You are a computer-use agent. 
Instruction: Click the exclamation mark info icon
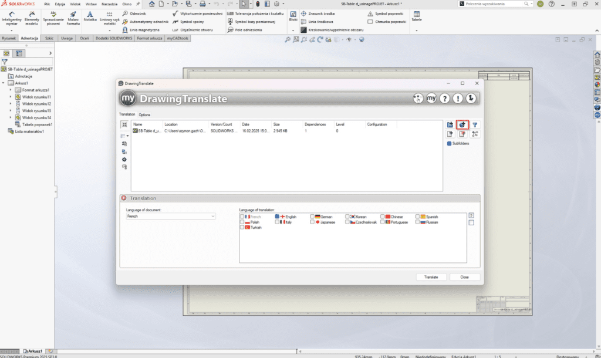pos(458,99)
